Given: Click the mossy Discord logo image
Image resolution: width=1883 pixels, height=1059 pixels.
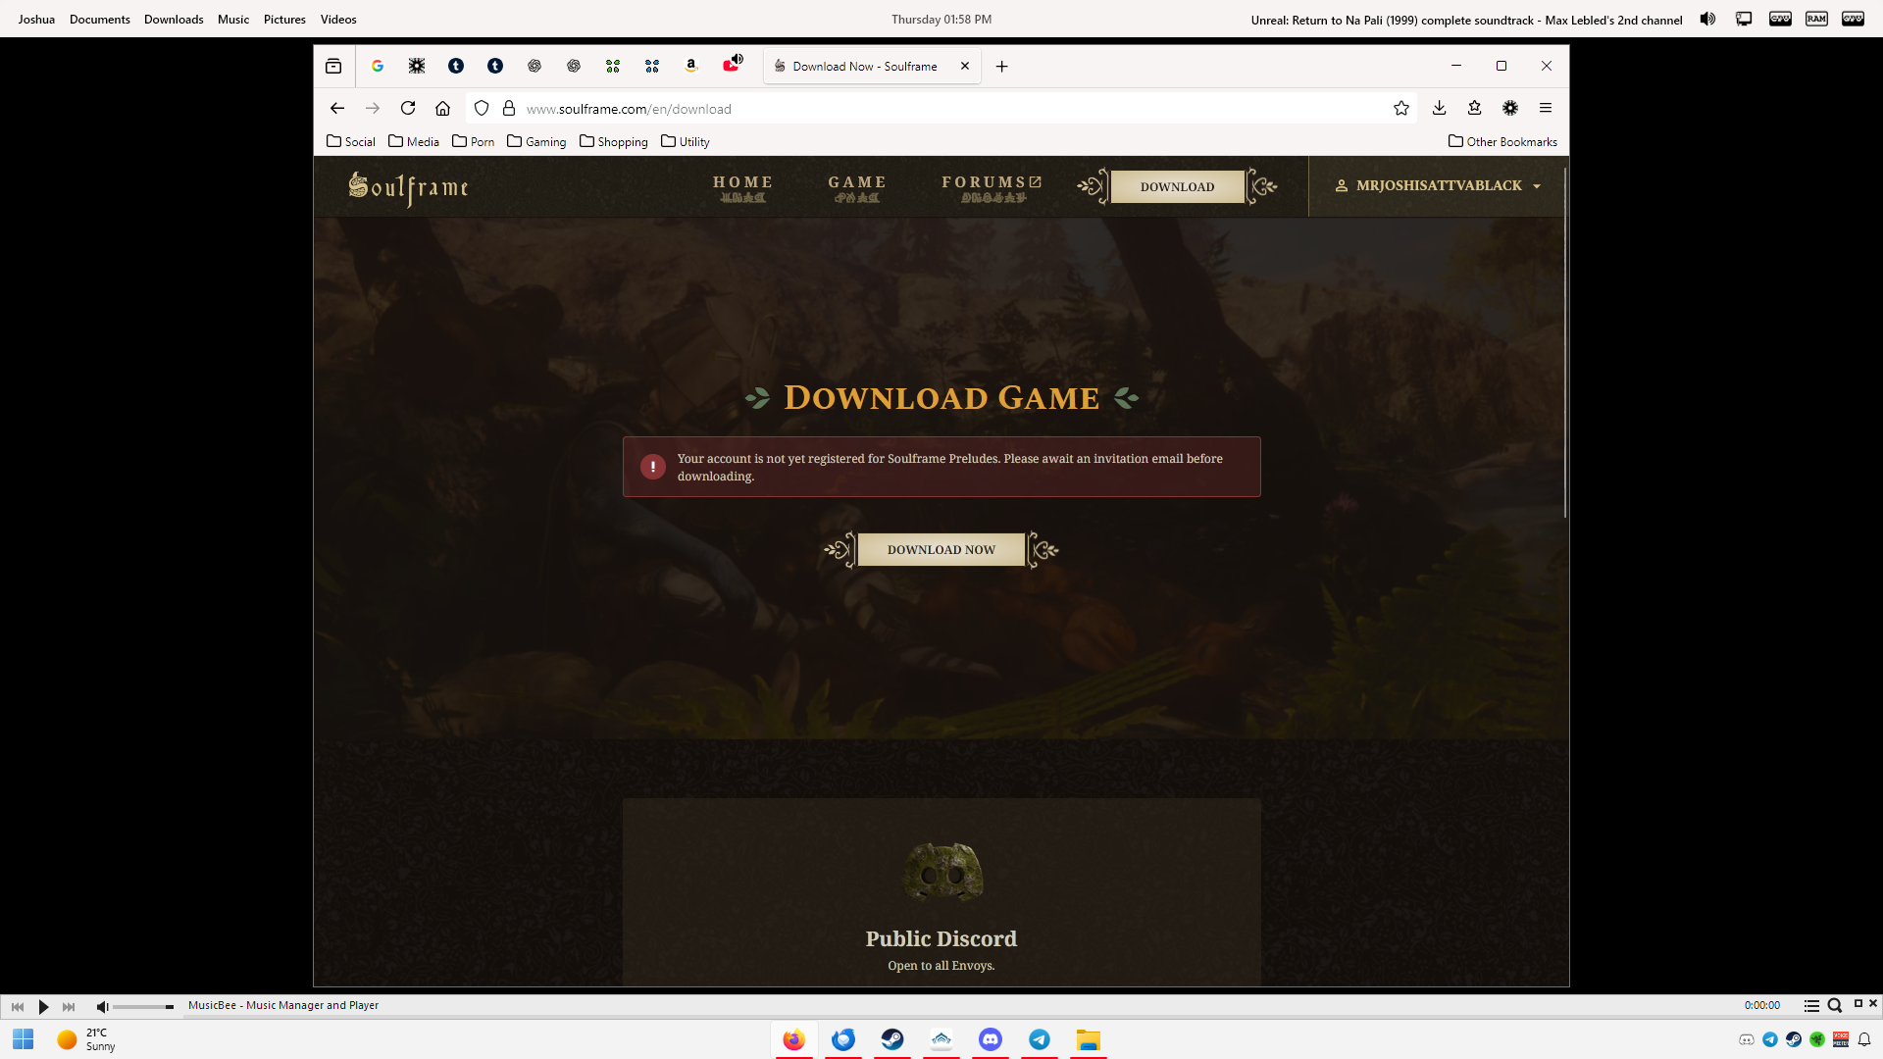Looking at the screenshot, I should [941, 871].
